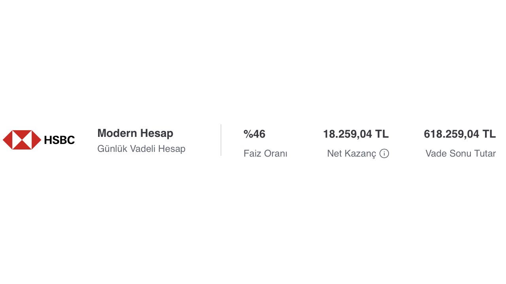Select the black HSBC wordmark text

point(59,140)
